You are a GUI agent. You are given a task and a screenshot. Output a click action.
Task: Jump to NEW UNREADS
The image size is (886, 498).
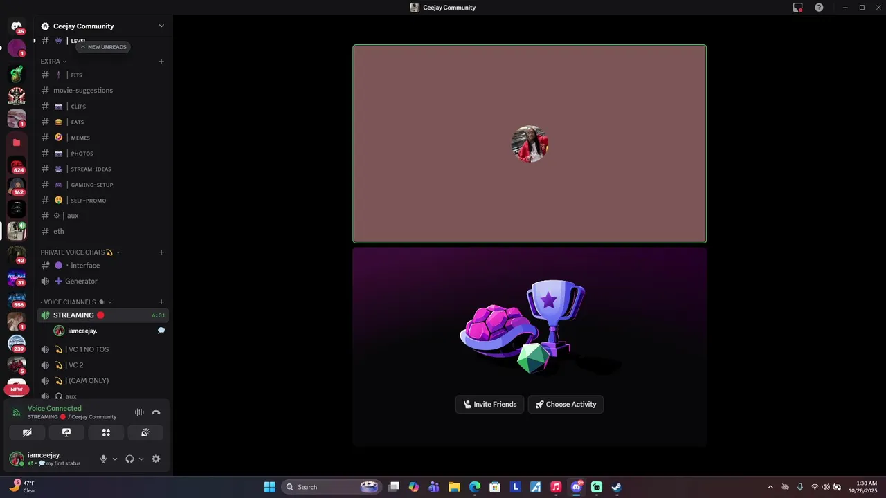pos(103,47)
